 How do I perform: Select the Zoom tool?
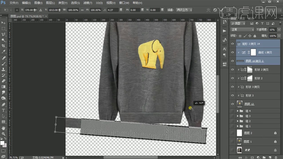pyautogui.click(x=3, y=134)
